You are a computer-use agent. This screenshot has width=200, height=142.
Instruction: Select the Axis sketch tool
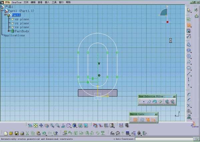click(189, 79)
